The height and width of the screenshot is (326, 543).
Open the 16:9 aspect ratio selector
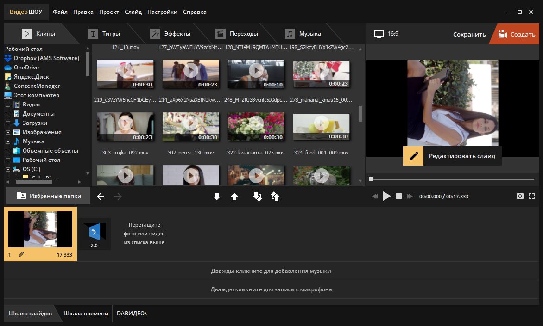click(386, 34)
